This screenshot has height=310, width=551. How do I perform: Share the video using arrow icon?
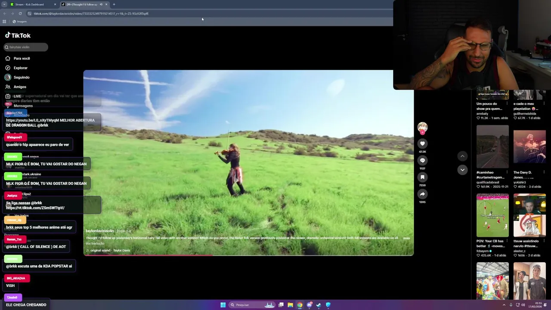click(x=422, y=194)
